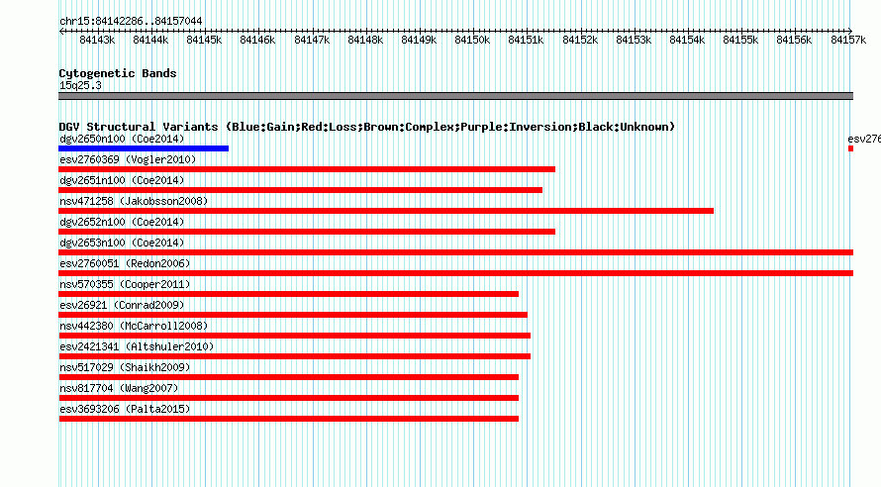
Task: Select the red esv2760369 loss bar
Action: coord(307,169)
